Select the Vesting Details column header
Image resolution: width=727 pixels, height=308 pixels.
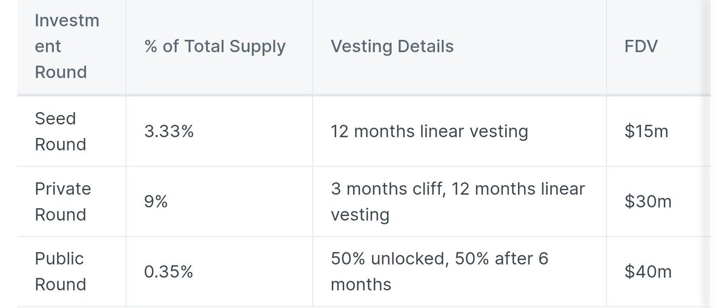tap(392, 47)
